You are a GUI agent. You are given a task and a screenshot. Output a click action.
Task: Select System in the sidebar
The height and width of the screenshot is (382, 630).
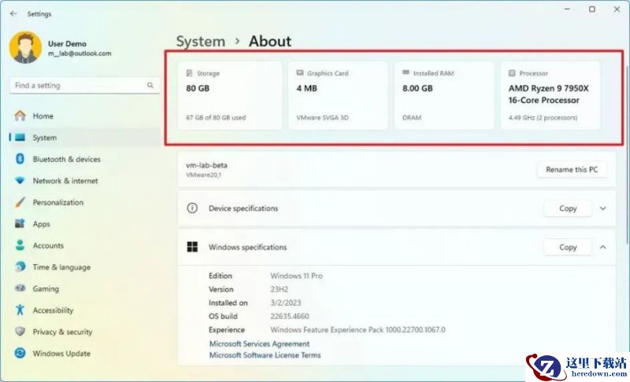pos(85,138)
